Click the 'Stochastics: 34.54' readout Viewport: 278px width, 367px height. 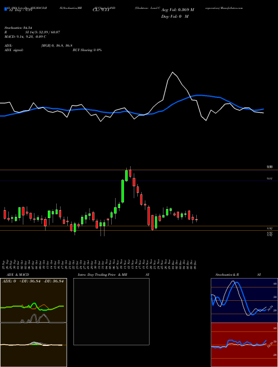pyautogui.click(x=18, y=28)
